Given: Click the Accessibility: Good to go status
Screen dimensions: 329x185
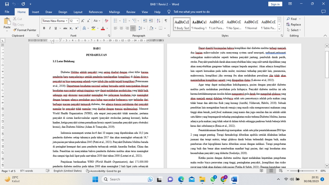Looking at the screenshot, I should coord(103,171).
